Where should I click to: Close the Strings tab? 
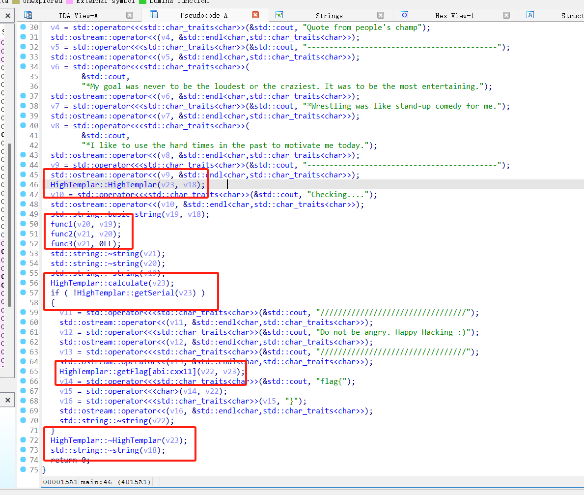(x=381, y=15)
